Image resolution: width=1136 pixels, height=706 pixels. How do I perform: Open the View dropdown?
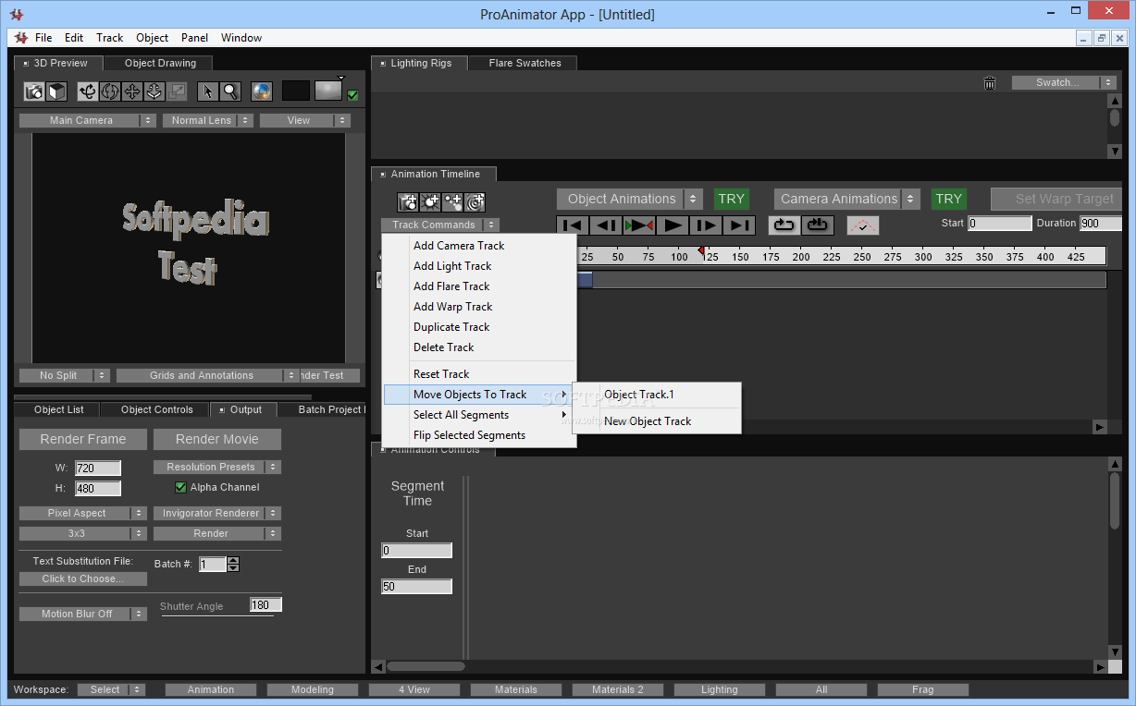pyautogui.click(x=305, y=120)
